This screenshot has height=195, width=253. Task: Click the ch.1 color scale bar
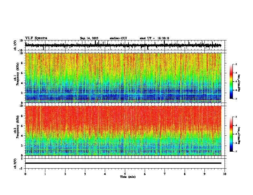231,82
